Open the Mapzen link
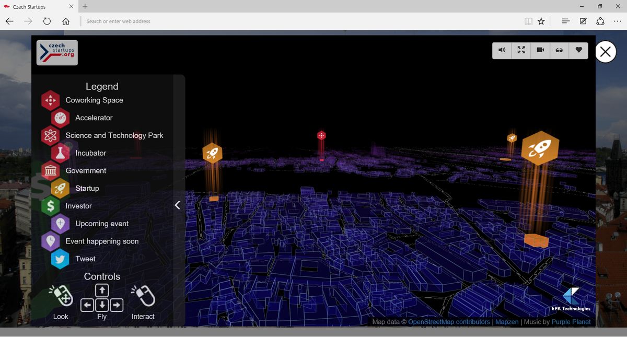Screen dimensions: 627x337 (x=506, y=322)
